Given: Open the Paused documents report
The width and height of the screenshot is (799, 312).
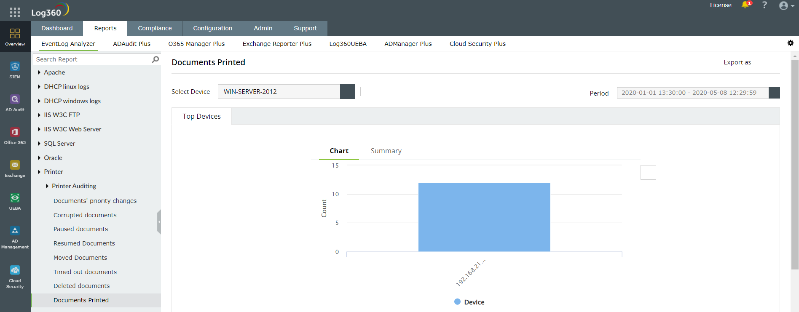Looking at the screenshot, I should (x=80, y=229).
